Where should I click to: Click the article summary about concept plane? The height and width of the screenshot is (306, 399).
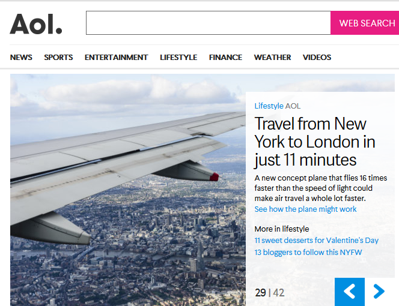(321, 188)
